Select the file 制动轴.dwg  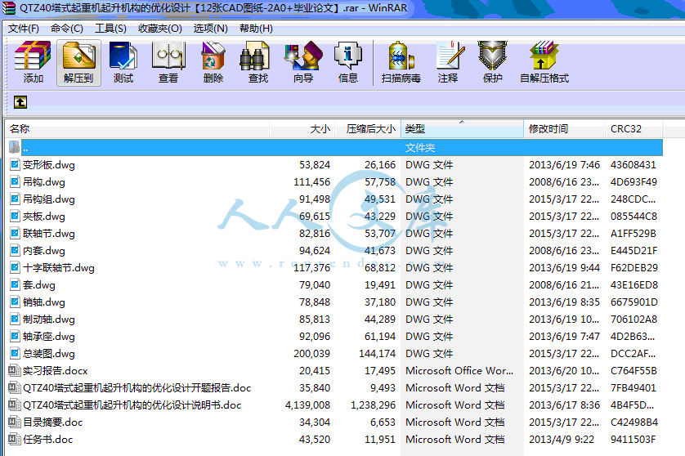click(x=49, y=320)
